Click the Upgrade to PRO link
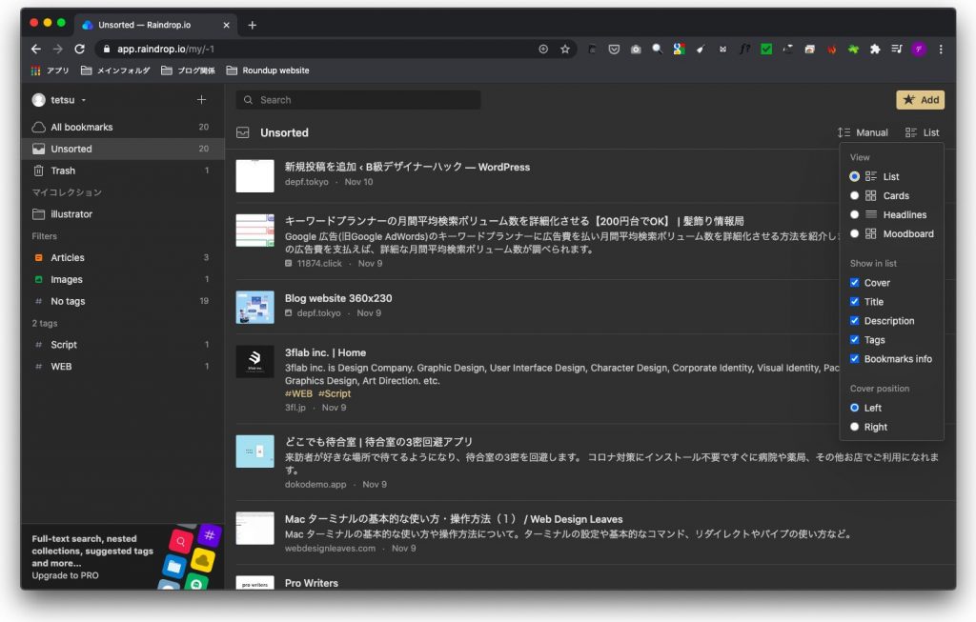 coord(66,575)
